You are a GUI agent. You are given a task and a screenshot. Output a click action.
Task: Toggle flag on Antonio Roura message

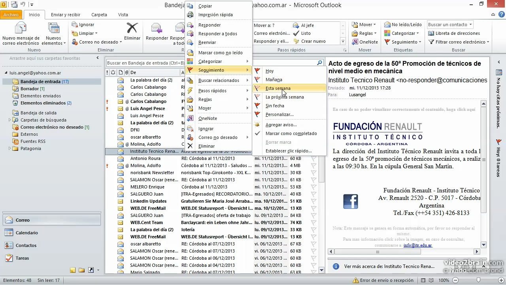click(314, 158)
